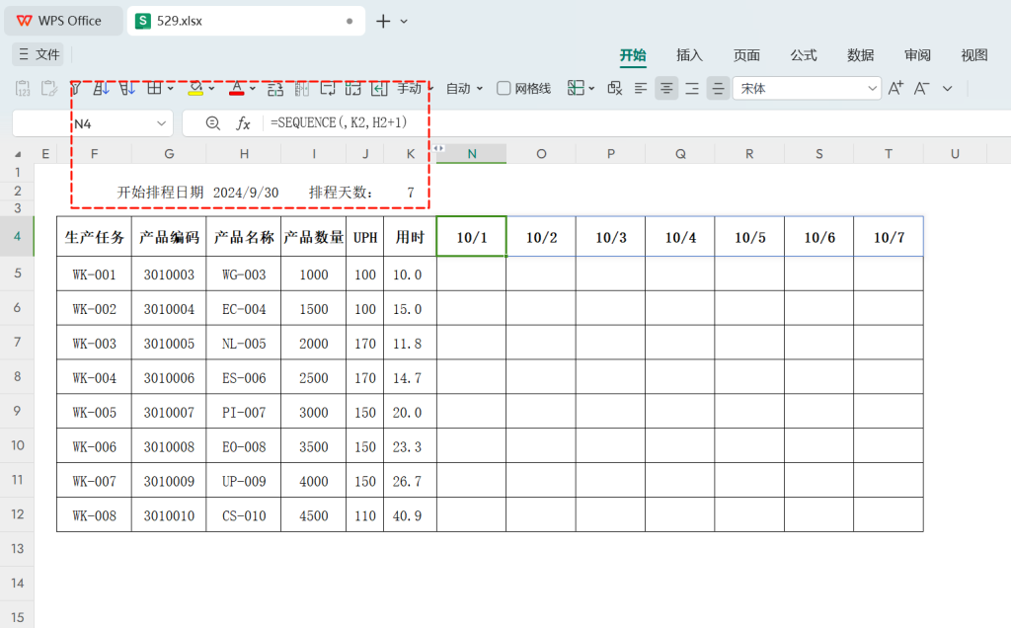This screenshot has height=628, width=1011.
Task: Click the filter funnel icon
Action: (76, 88)
